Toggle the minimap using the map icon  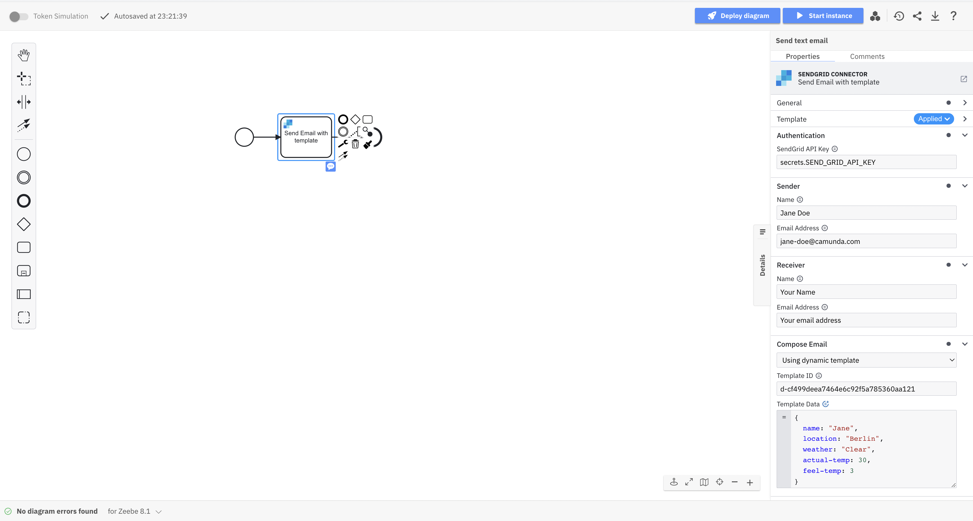(x=704, y=482)
